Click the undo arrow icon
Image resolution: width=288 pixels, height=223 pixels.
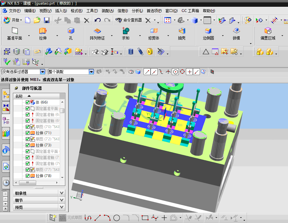click(x=98, y=20)
